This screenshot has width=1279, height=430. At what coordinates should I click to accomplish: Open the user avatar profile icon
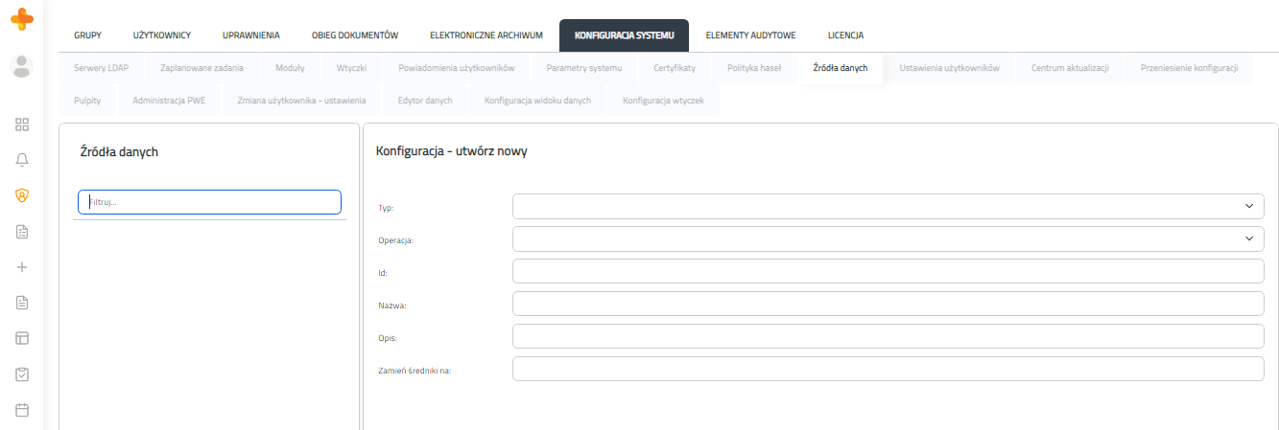21,66
